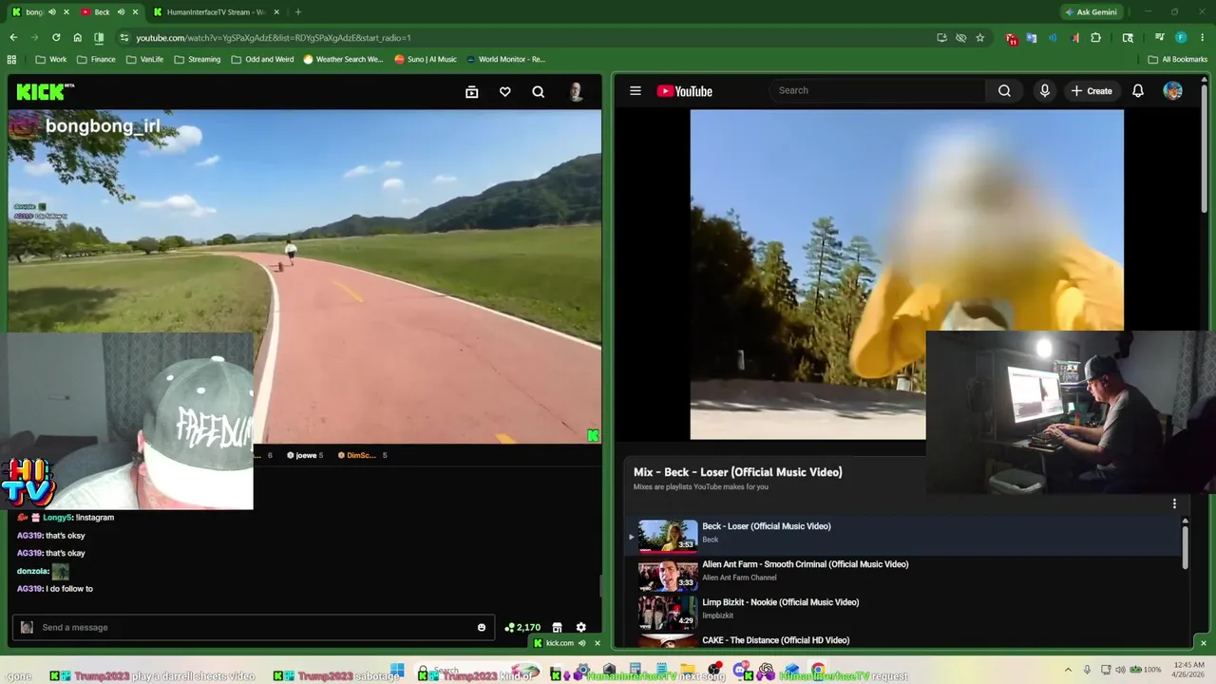Mute the kick.com split pane speaker icon
The width and height of the screenshot is (1216, 684).
(581, 643)
